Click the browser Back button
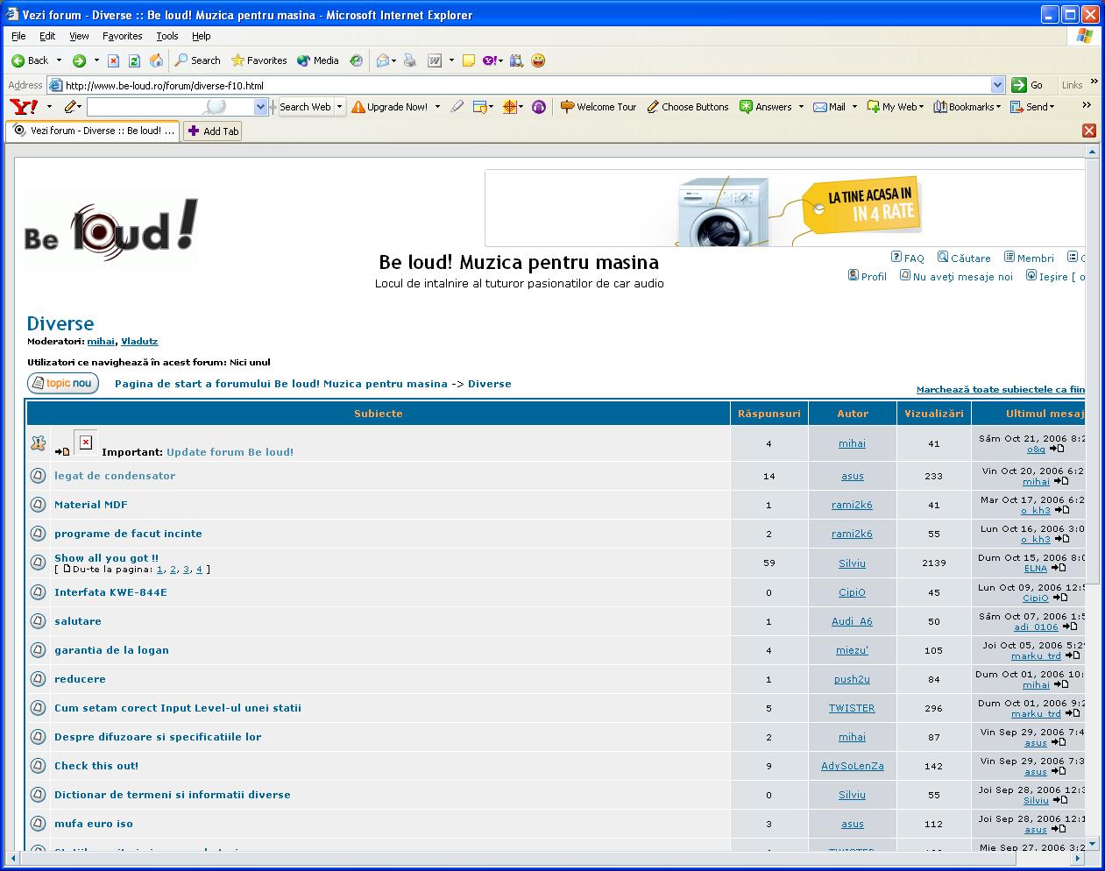Screen dimensions: 1105x871 [x=30, y=60]
